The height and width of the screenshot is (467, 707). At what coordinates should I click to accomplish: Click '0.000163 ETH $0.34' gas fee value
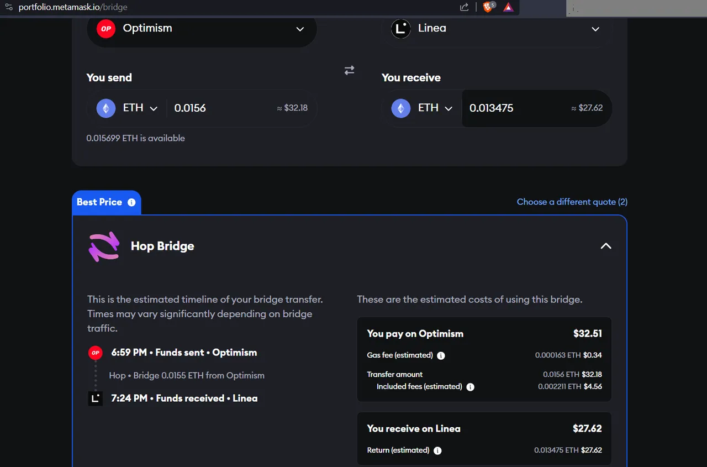click(x=568, y=355)
